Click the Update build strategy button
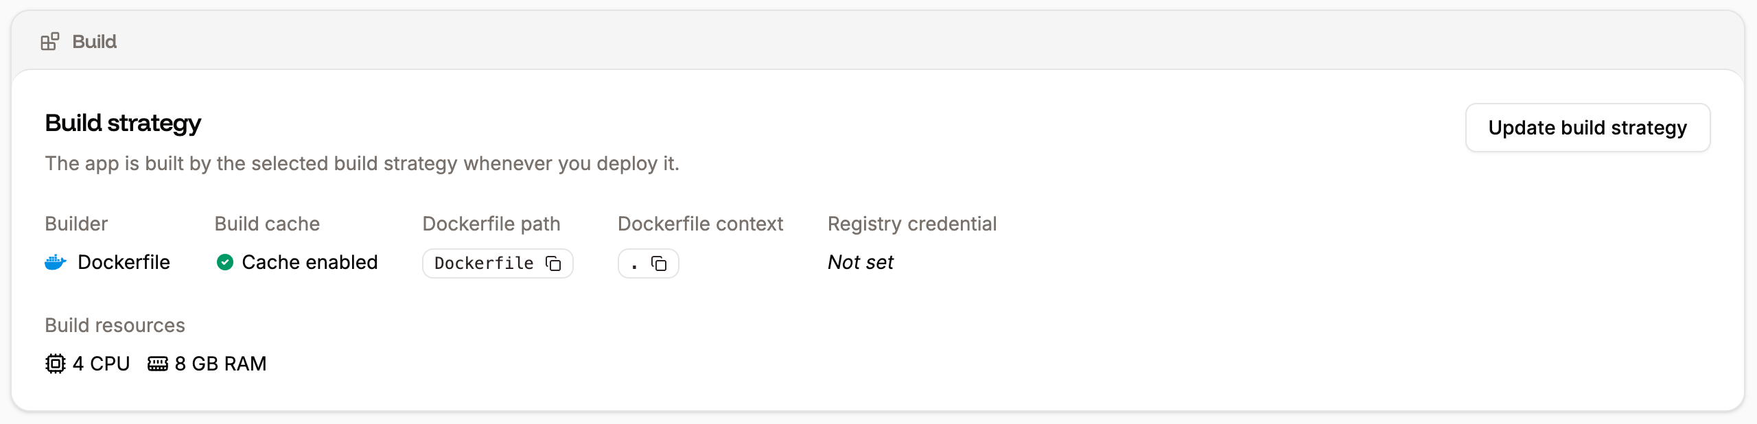1757x424 pixels. pyautogui.click(x=1587, y=128)
